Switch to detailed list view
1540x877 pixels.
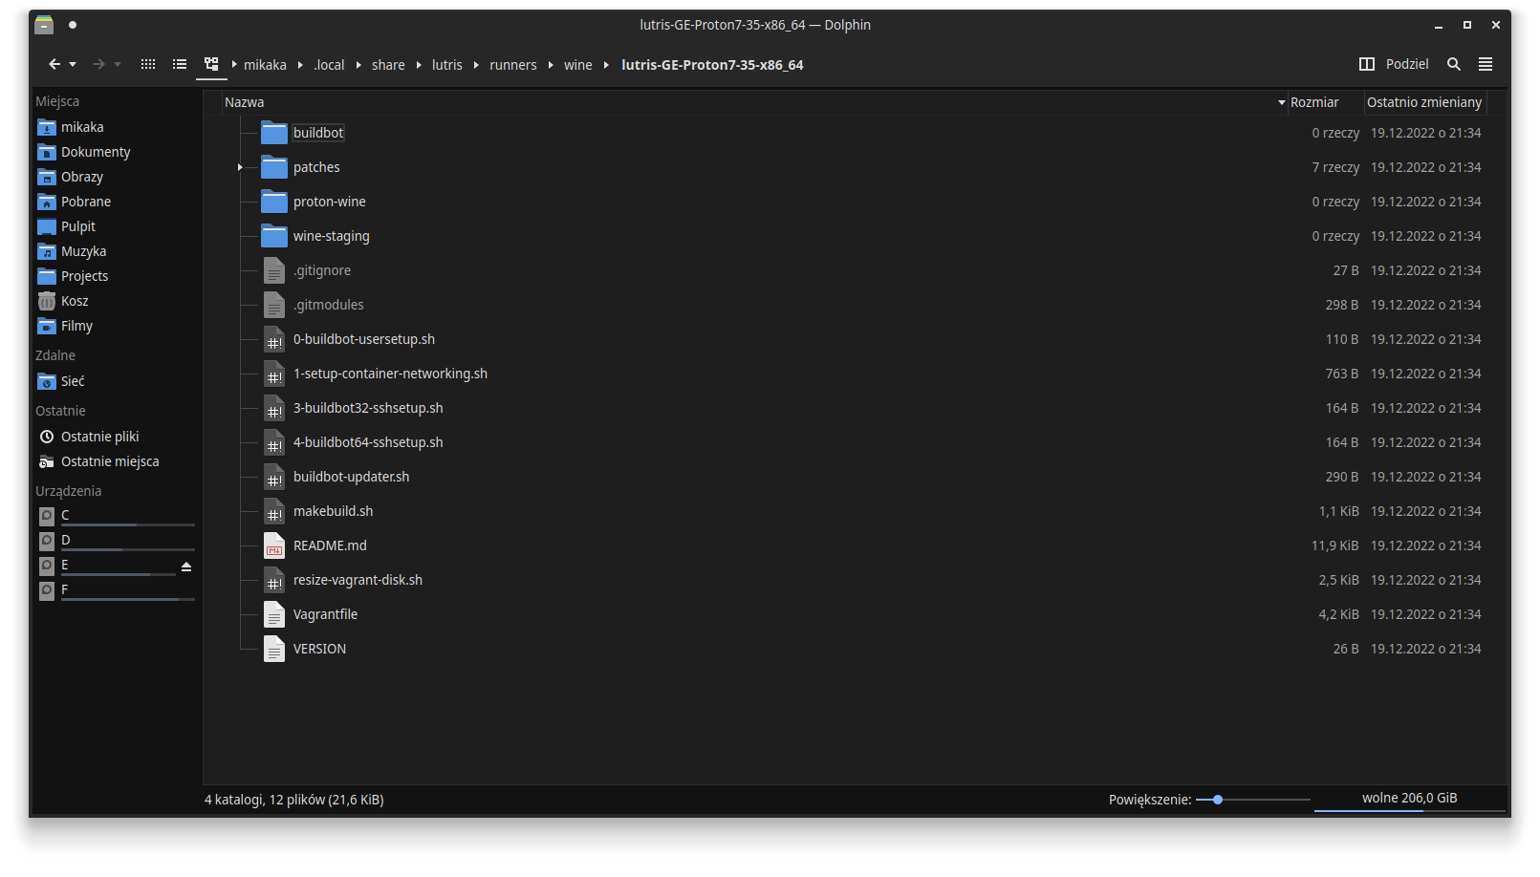(180, 64)
